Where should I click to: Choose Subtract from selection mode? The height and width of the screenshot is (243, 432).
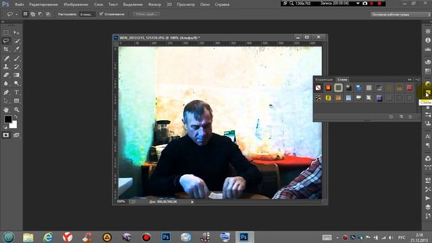[40, 14]
